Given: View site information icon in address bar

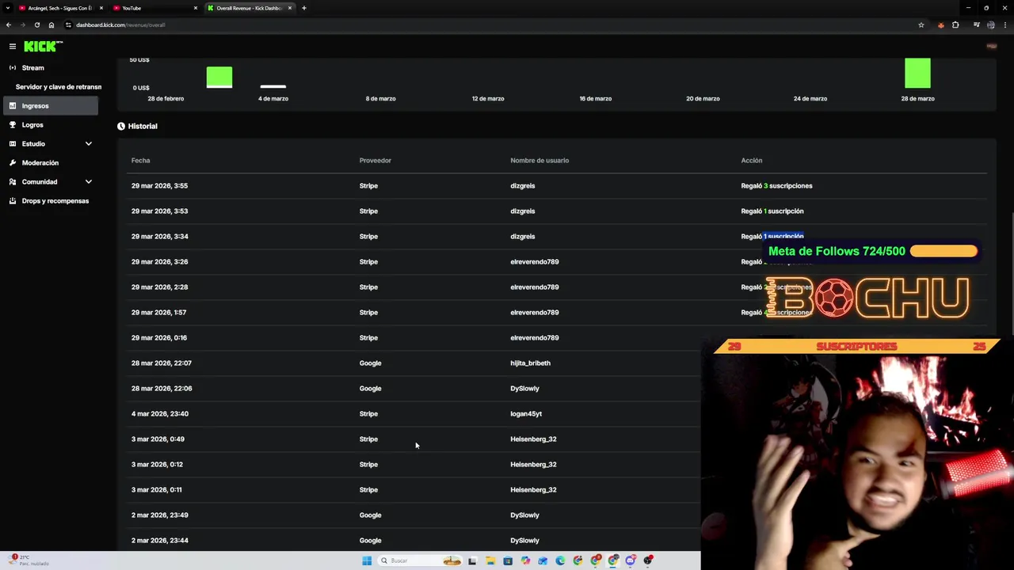Looking at the screenshot, I should pos(68,25).
